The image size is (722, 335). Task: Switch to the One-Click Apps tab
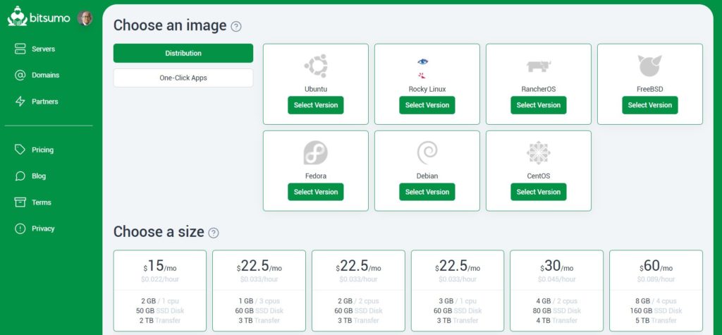[183, 78]
